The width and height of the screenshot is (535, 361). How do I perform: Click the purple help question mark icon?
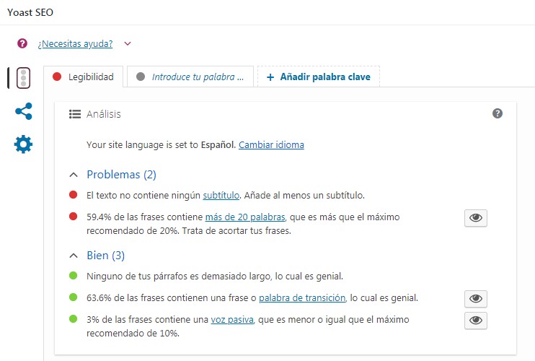(x=22, y=43)
